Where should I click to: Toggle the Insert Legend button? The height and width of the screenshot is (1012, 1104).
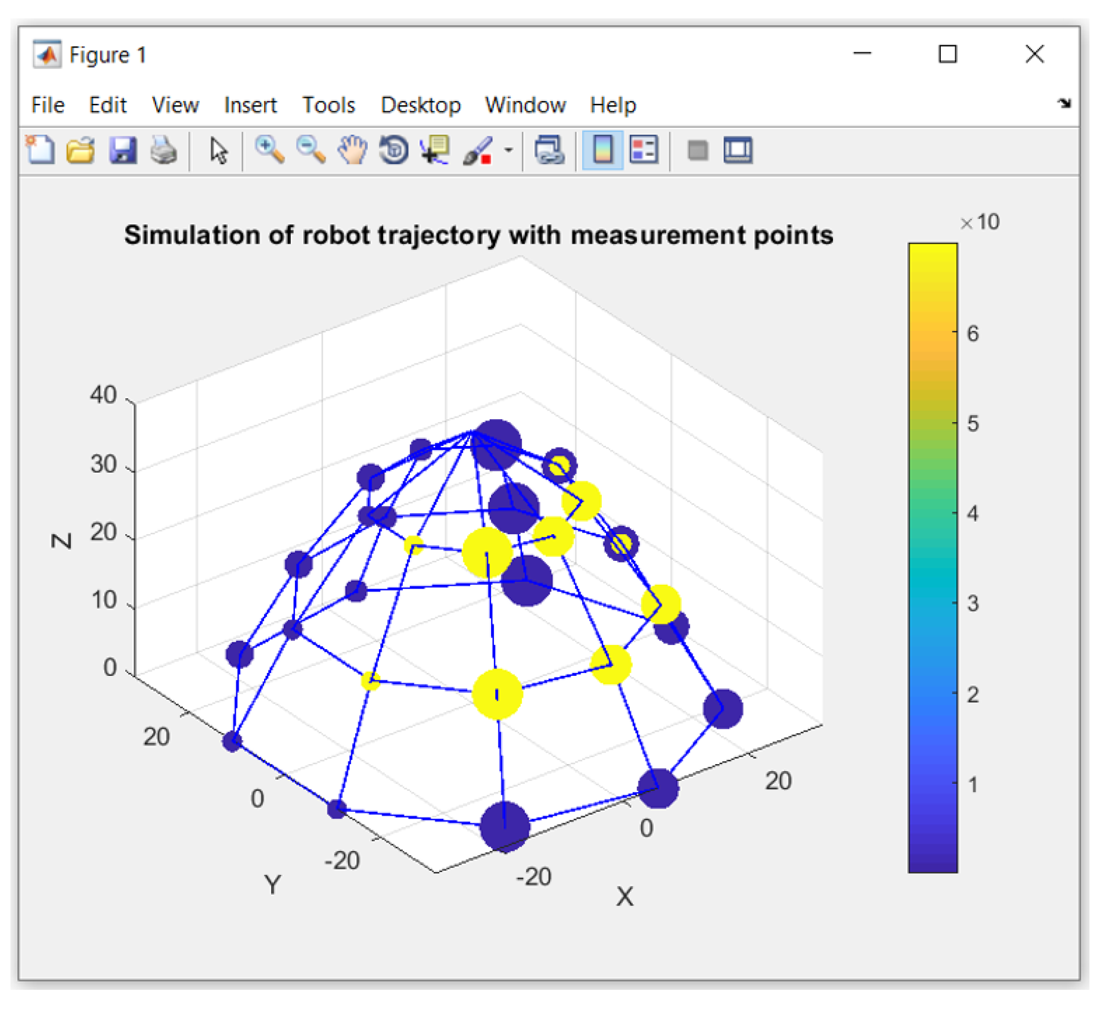[644, 150]
